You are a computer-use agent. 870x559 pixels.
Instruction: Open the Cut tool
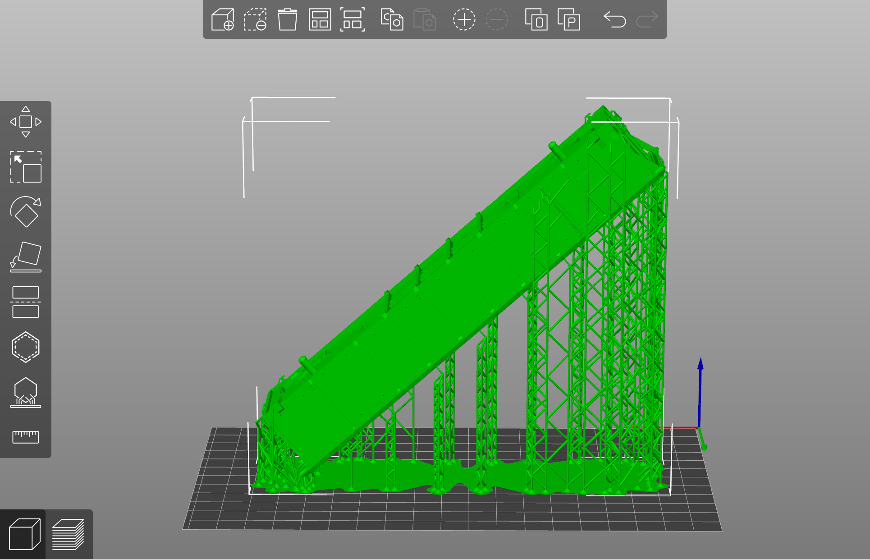(26, 302)
